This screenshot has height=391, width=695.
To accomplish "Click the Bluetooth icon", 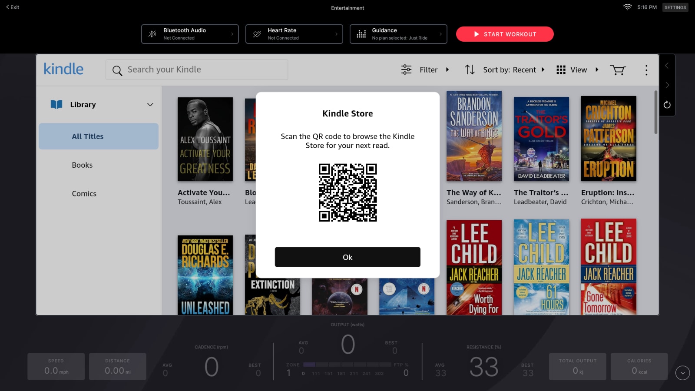I will click(152, 34).
